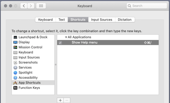Click the Services gear icon
Image resolution: width=170 pixels, height=103 pixels.
click(x=15, y=68)
